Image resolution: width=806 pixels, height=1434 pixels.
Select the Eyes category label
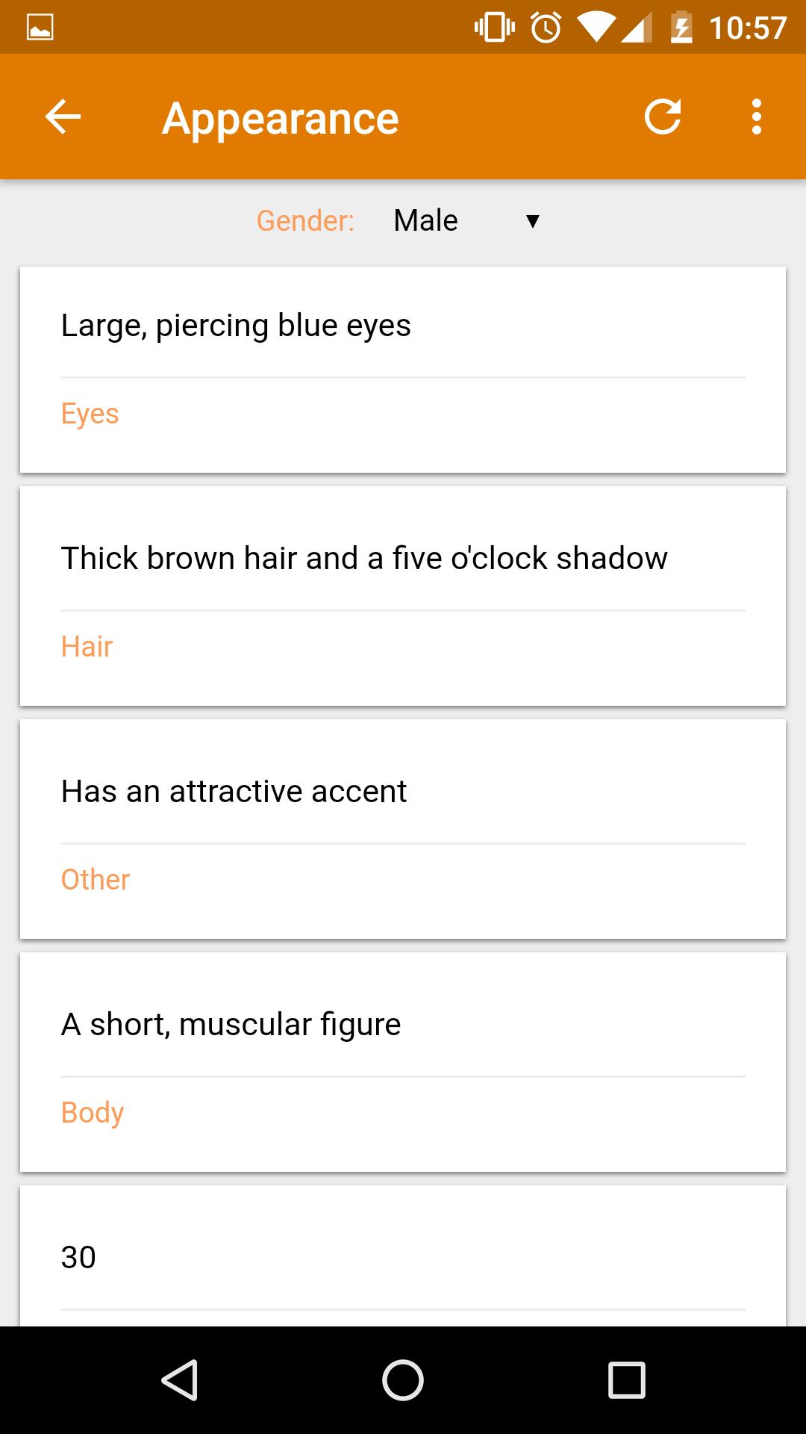pyautogui.click(x=90, y=413)
